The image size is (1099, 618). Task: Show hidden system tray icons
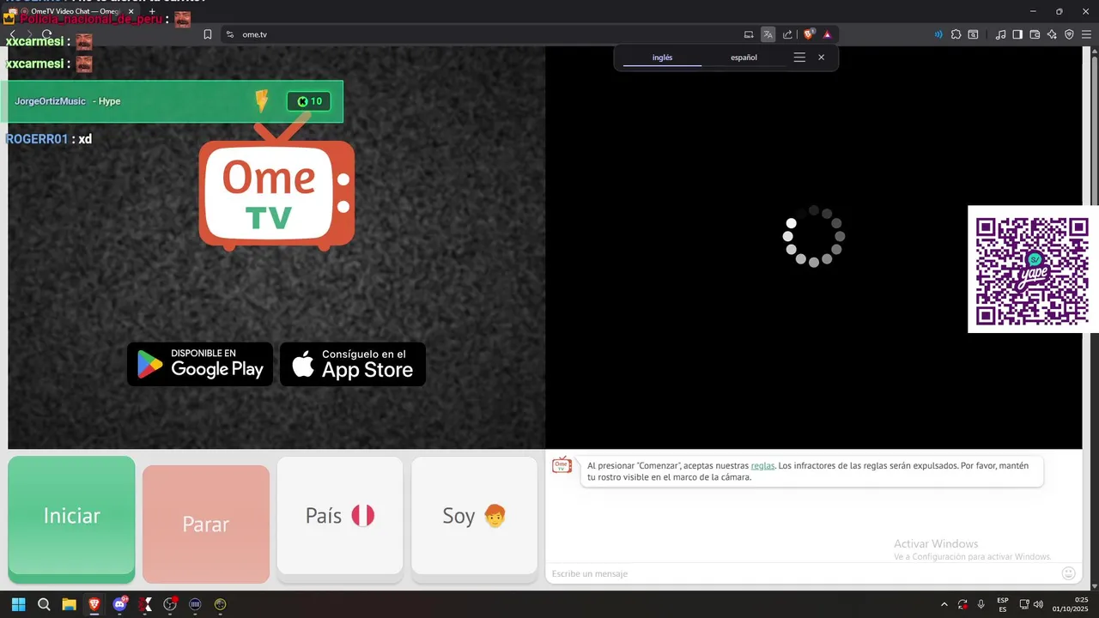[x=944, y=604]
